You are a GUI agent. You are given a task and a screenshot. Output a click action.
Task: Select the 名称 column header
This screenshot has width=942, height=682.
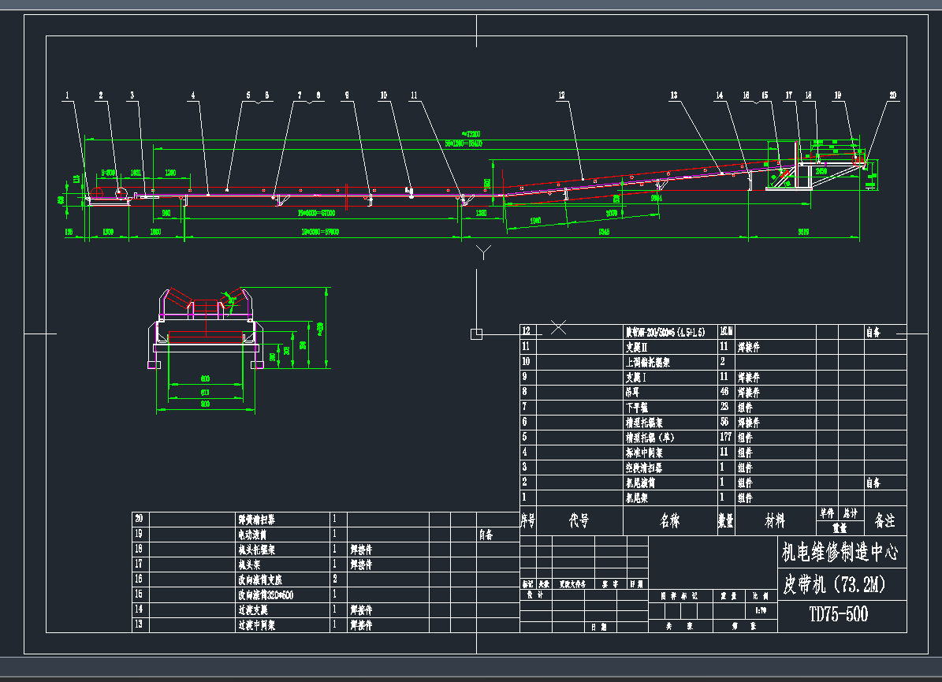(670, 520)
